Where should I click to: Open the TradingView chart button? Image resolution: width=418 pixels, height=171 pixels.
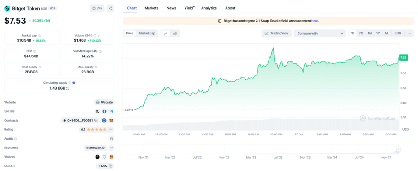click(x=276, y=33)
